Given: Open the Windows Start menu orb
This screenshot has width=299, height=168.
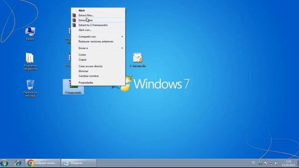Looking at the screenshot, I should coord(4,163).
